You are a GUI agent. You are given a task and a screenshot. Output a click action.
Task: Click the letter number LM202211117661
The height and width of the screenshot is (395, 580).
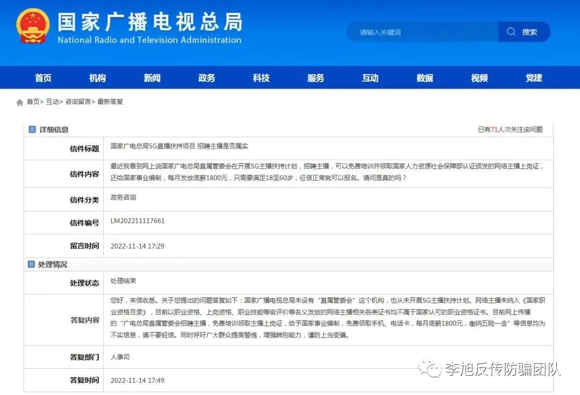click(x=137, y=221)
